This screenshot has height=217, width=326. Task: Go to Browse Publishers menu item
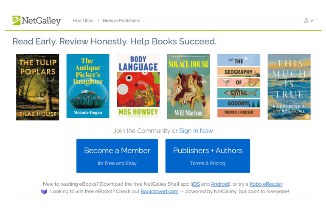(x=121, y=21)
